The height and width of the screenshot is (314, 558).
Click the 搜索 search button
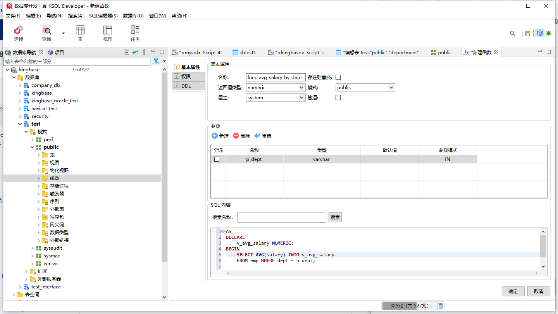point(335,217)
